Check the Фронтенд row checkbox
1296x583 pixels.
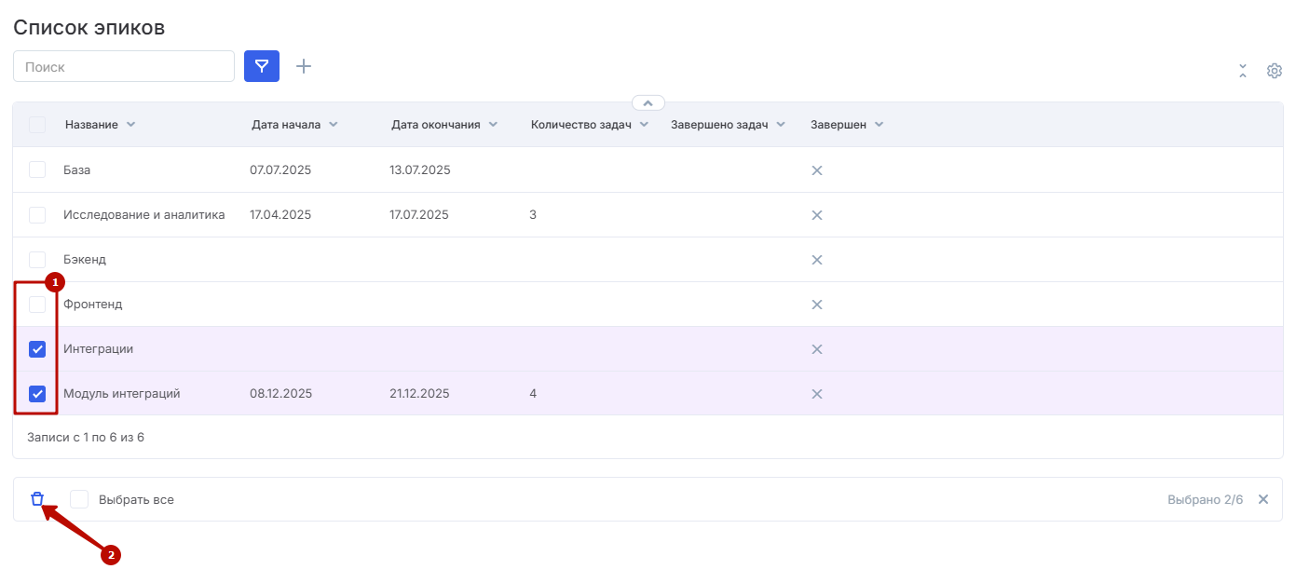pos(37,305)
